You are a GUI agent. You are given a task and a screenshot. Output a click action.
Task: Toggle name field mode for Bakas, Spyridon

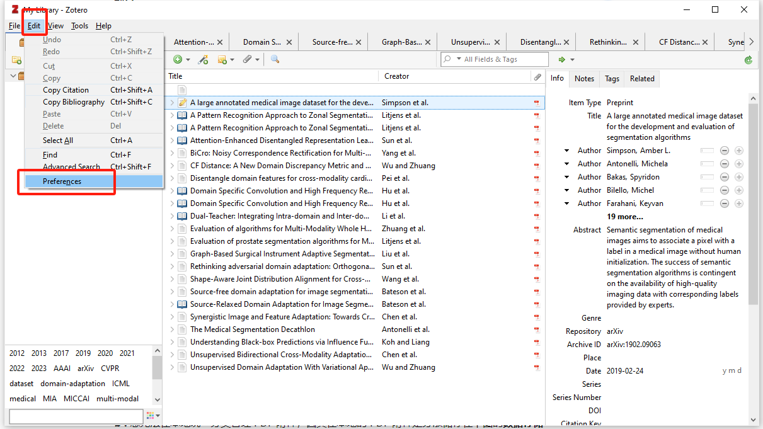coord(707,177)
